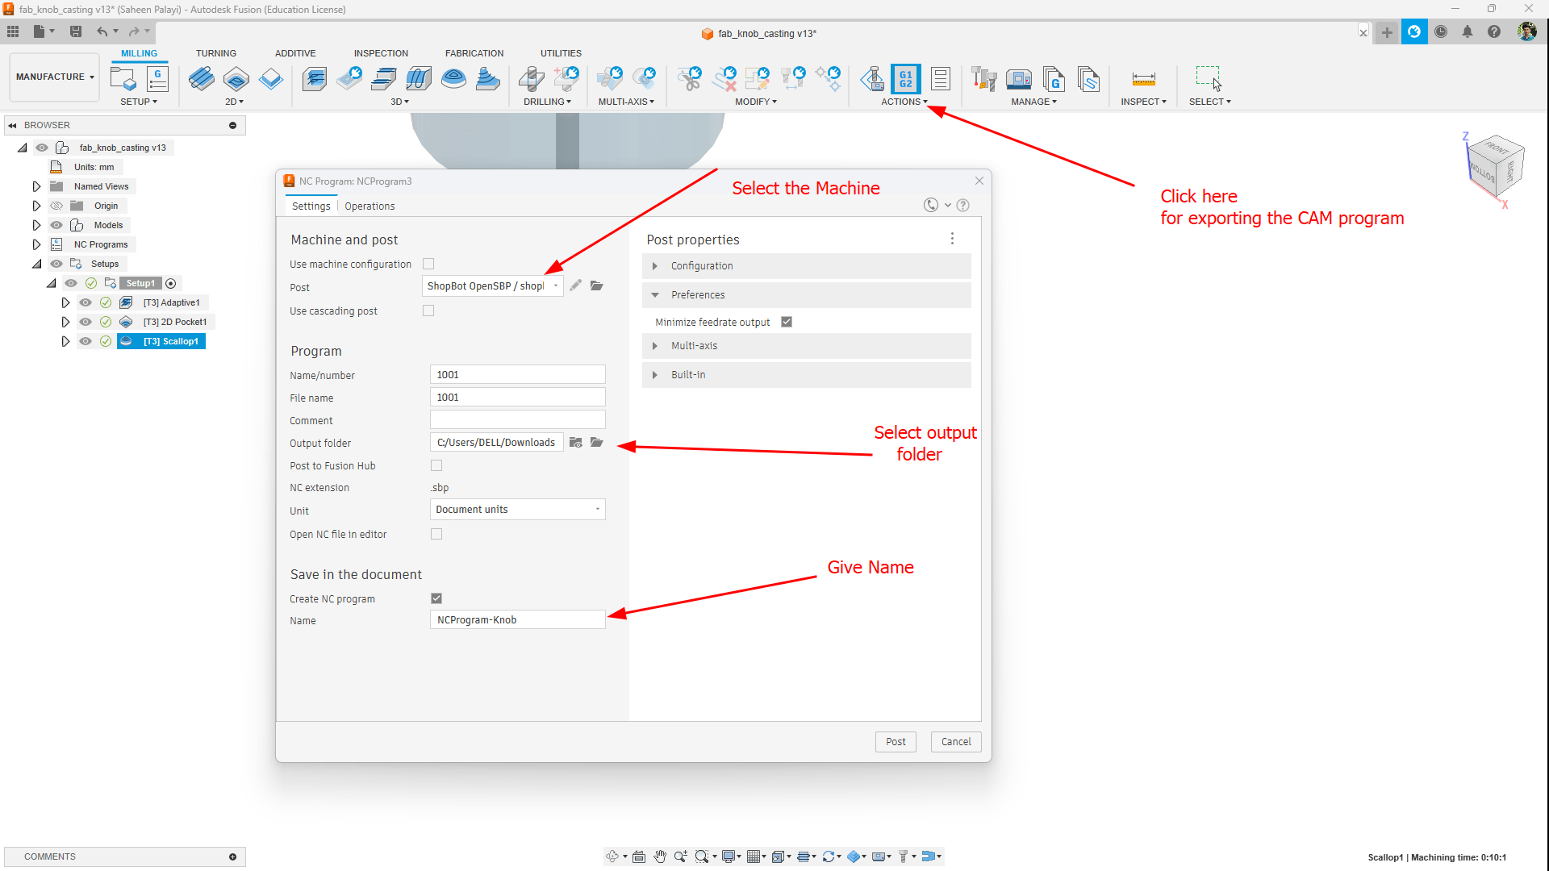
Task: Expand the Multi-axis section
Action: 807,346
